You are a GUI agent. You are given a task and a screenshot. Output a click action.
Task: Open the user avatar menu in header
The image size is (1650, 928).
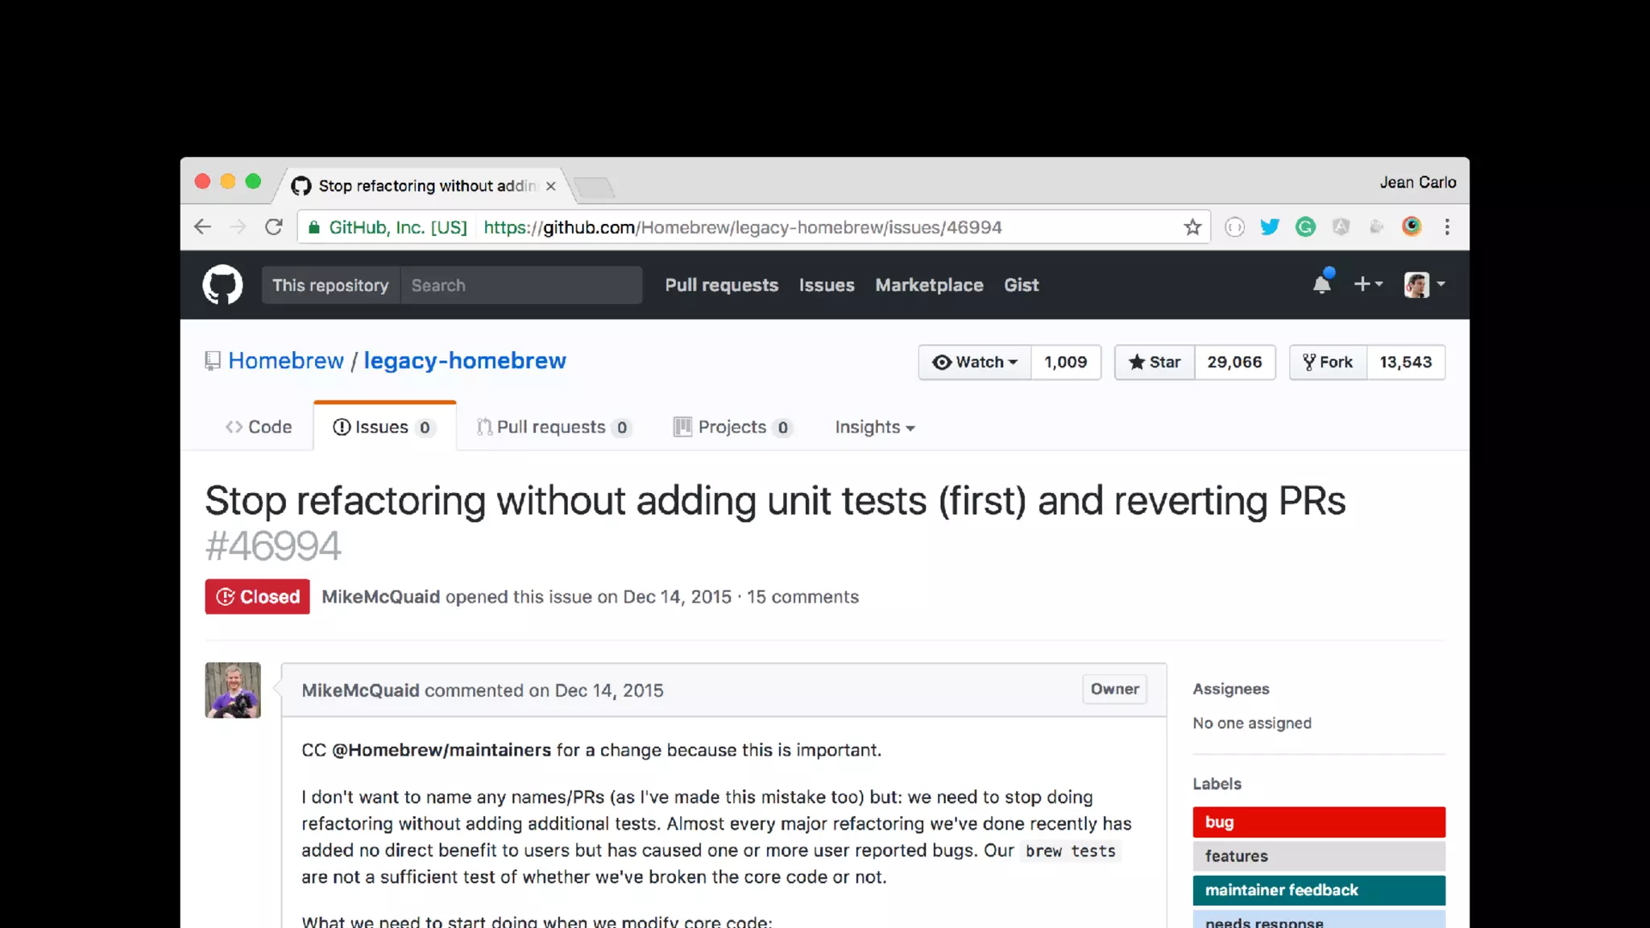pos(1424,284)
